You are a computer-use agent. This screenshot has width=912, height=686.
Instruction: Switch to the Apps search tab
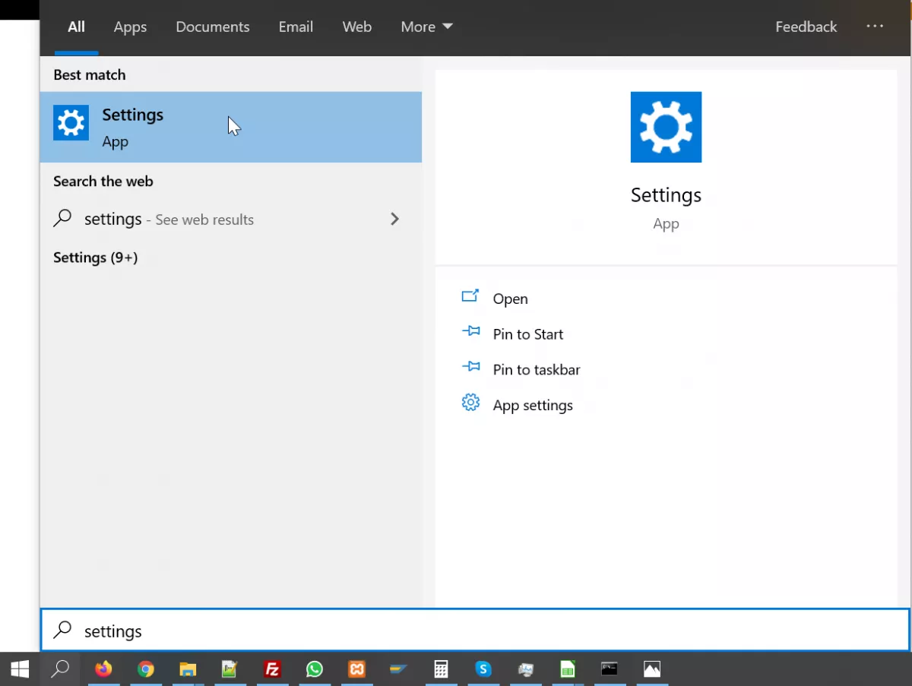130,27
